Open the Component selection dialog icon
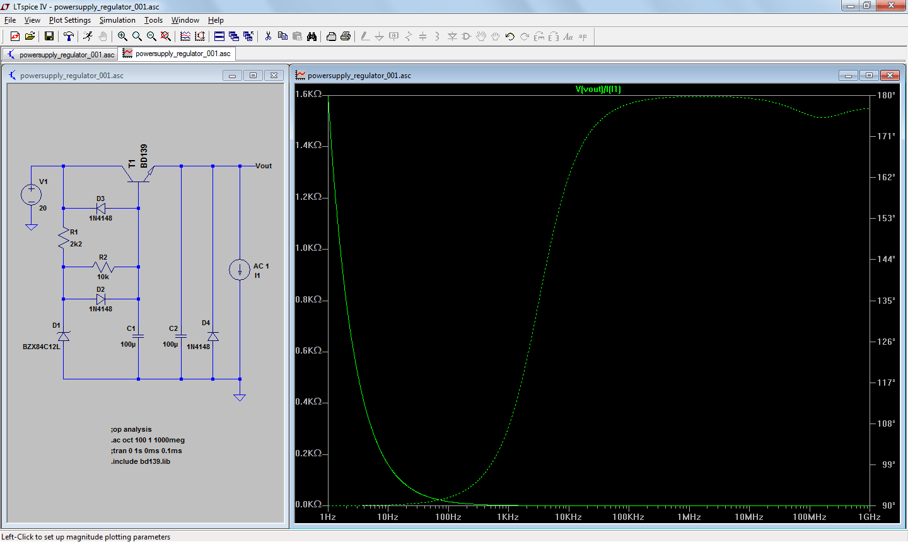 467,36
